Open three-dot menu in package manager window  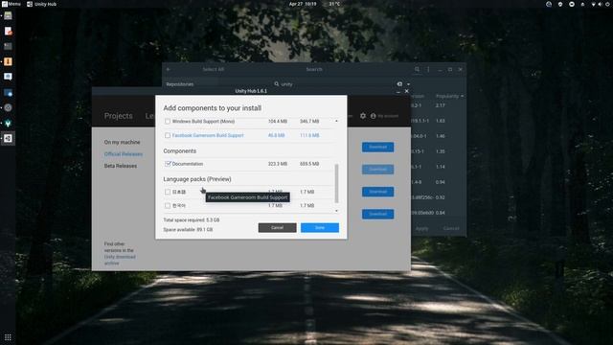click(428, 69)
